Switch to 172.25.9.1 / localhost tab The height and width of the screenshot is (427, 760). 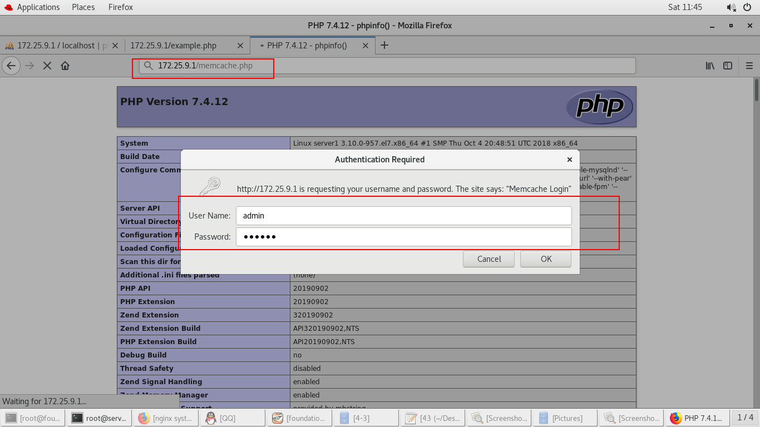coord(62,46)
